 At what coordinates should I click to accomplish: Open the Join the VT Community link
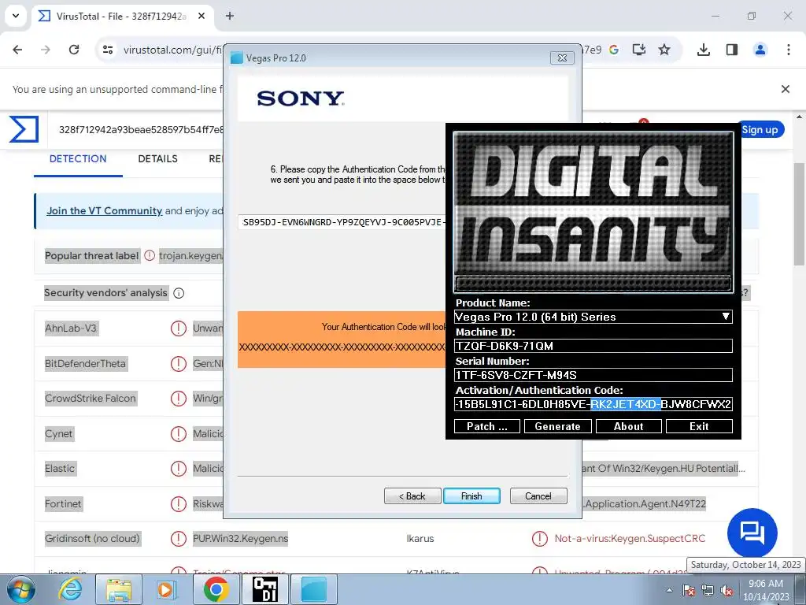(105, 211)
